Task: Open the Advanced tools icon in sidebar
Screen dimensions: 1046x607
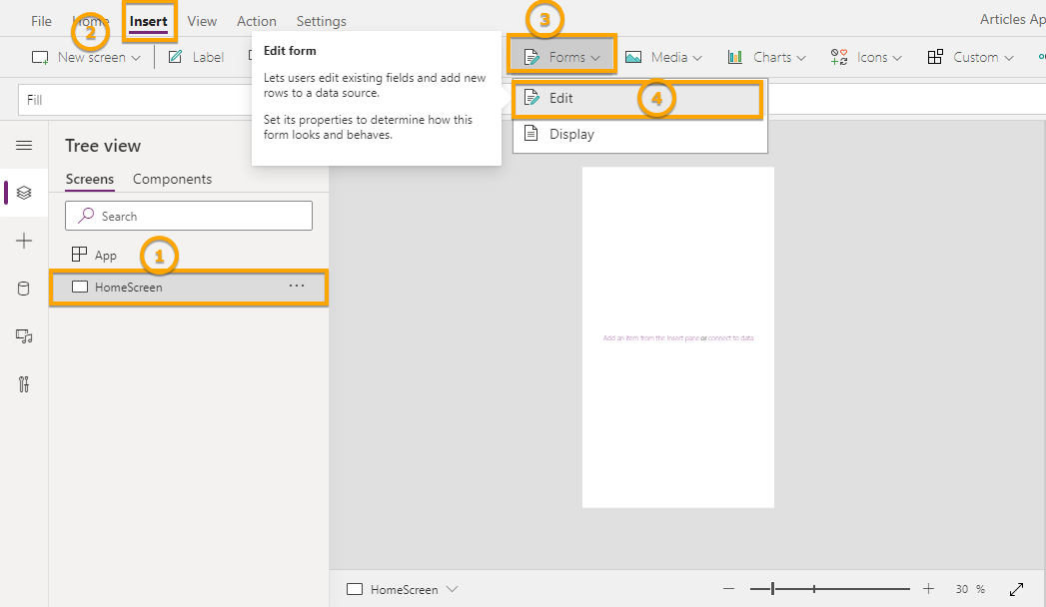Action: 24,384
